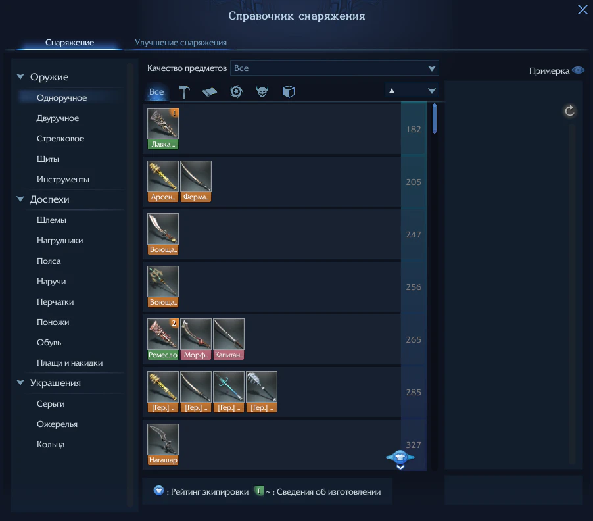593x521 pixels.
Task: Toggle the Примерка eye preview
Action: pos(579,70)
